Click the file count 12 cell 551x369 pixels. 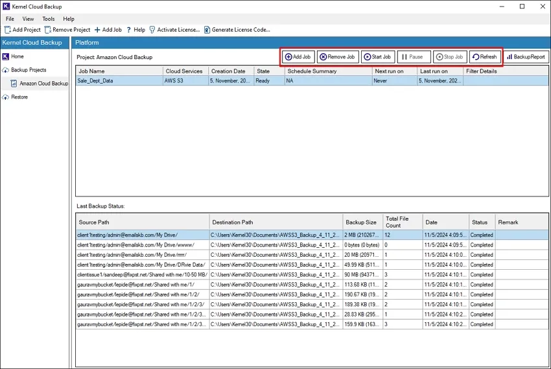pyautogui.click(x=403, y=235)
